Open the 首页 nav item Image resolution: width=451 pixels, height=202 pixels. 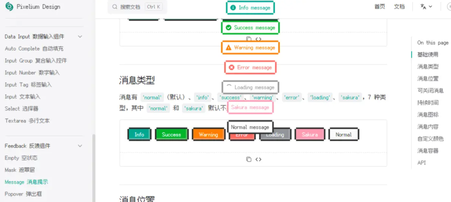tap(380, 7)
